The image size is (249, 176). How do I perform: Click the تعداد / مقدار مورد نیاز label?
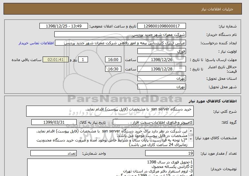(219, 153)
